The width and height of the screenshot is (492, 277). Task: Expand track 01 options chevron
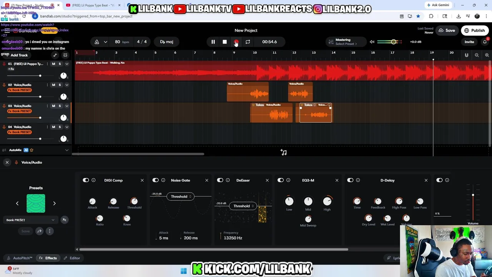66,63
